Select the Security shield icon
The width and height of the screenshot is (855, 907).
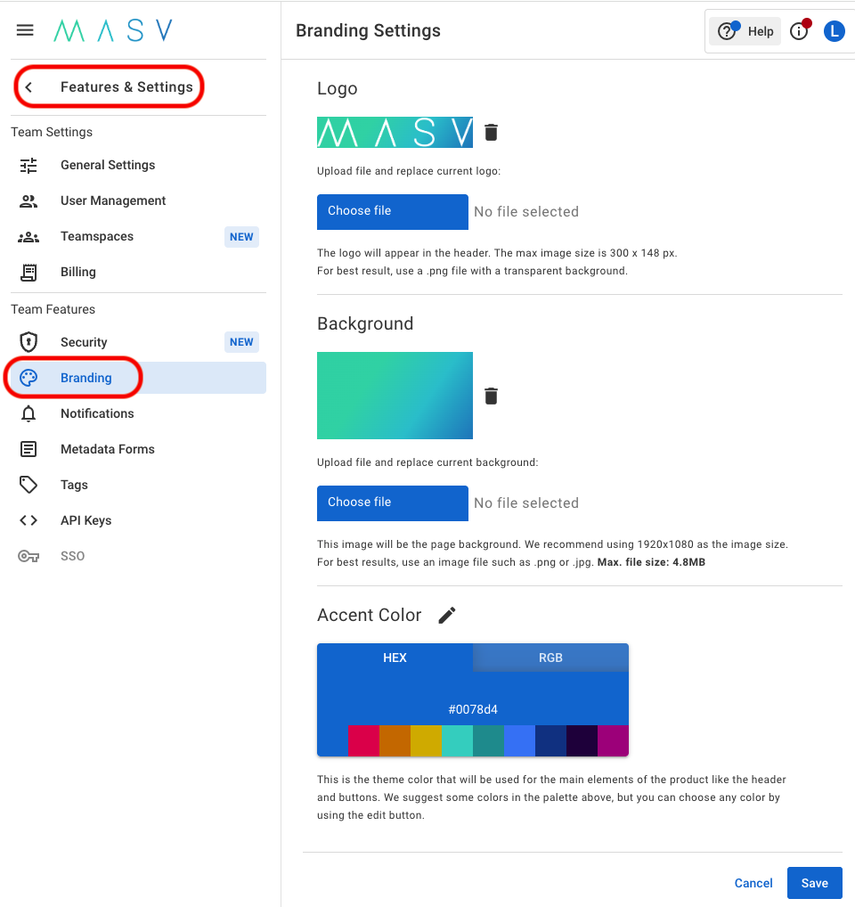28,341
